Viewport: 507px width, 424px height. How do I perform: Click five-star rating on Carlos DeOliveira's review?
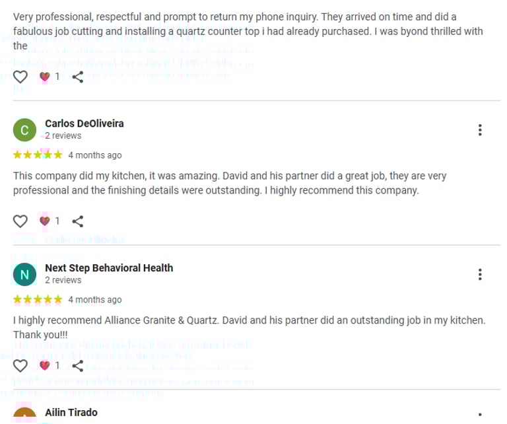[x=38, y=155]
